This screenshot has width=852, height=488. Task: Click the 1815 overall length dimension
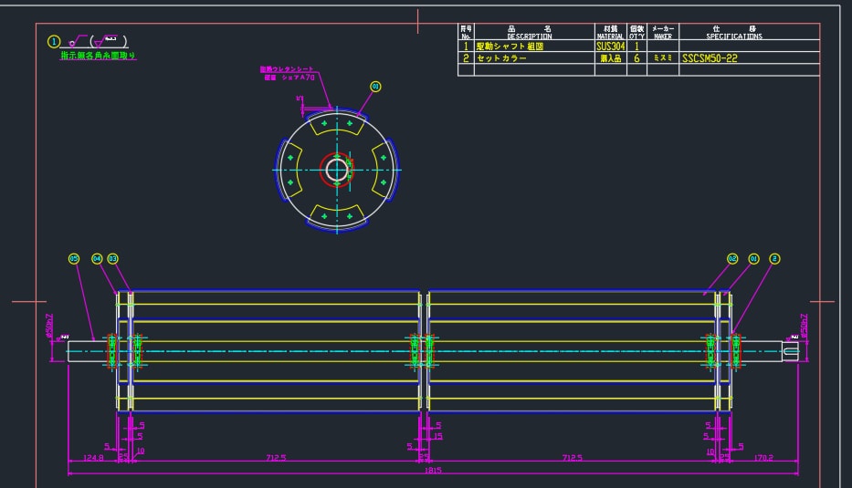click(433, 470)
